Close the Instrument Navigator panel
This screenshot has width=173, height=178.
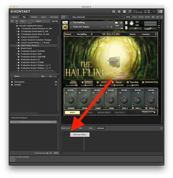point(57,118)
